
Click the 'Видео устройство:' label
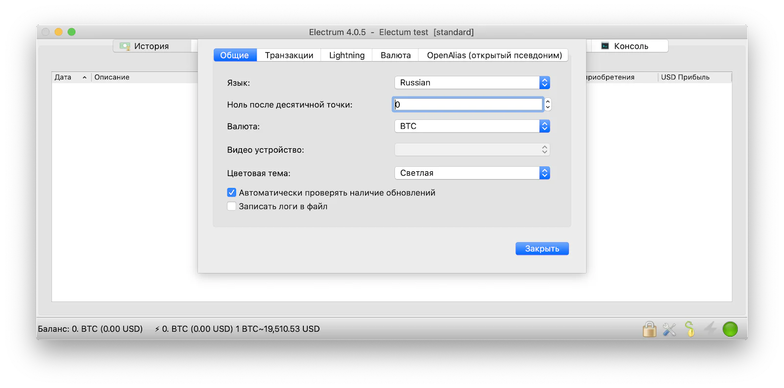point(266,150)
